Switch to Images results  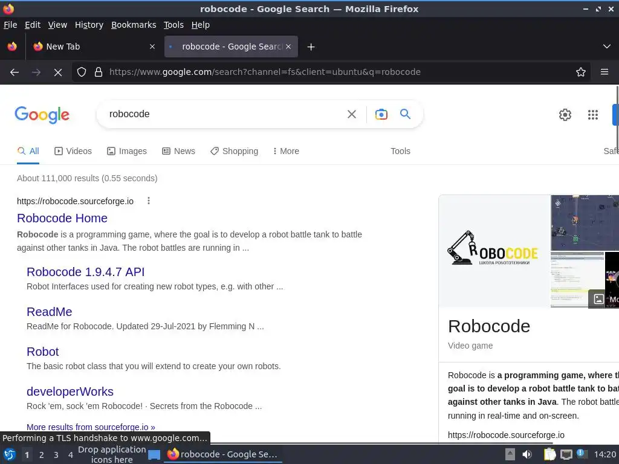tap(127, 151)
